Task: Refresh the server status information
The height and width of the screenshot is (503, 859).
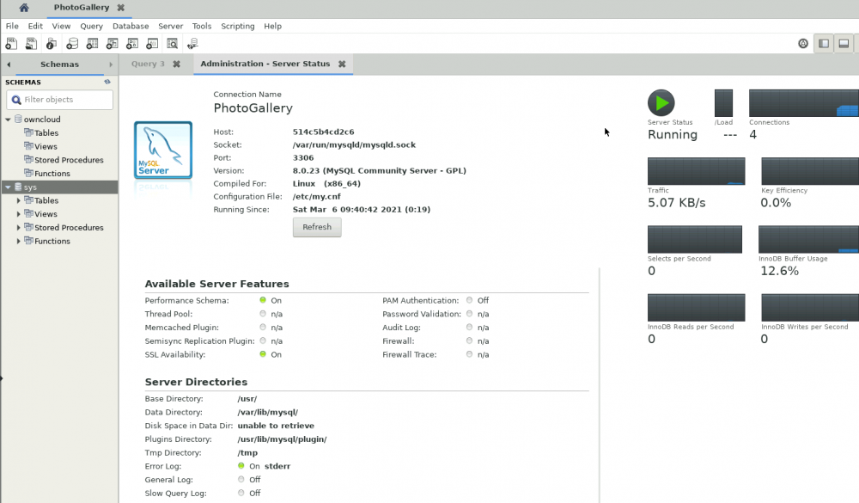Action: coord(317,227)
